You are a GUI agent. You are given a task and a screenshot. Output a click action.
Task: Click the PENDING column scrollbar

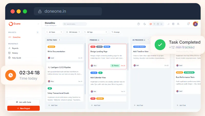click(128, 57)
